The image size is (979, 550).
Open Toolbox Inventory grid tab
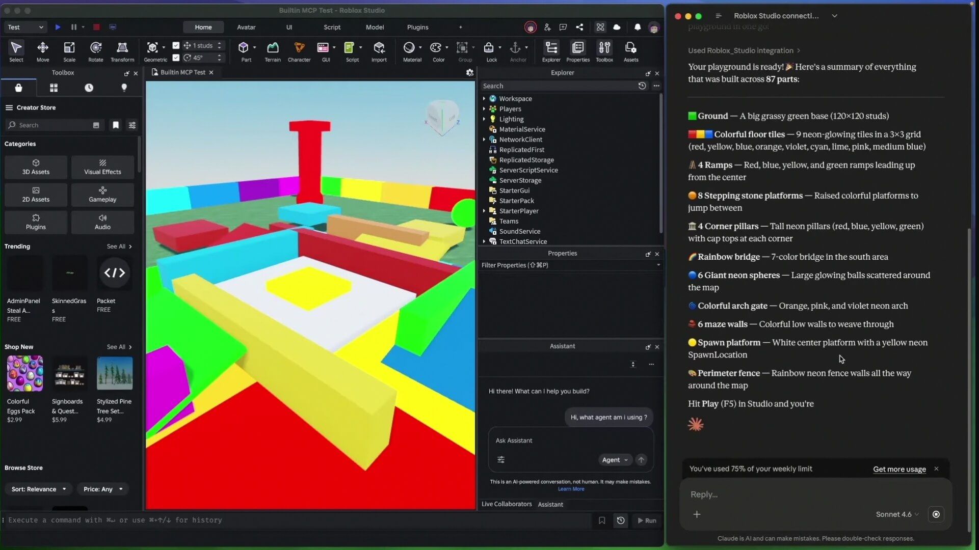tap(54, 88)
